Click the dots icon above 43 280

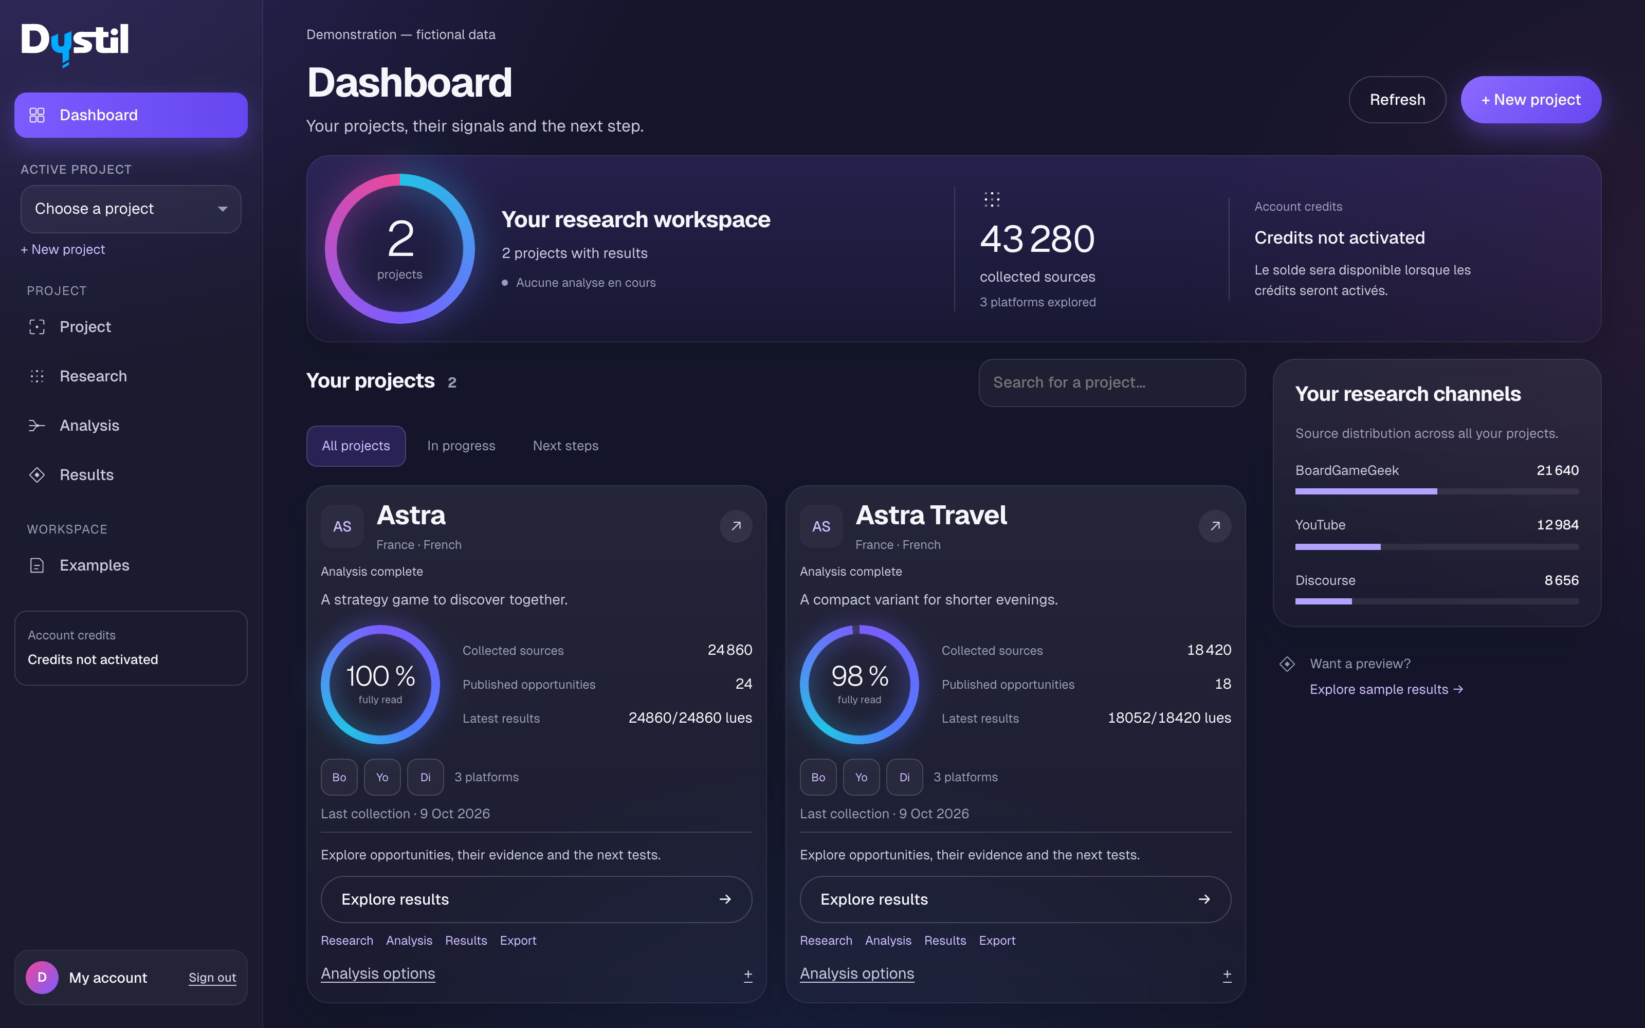(992, 199)
